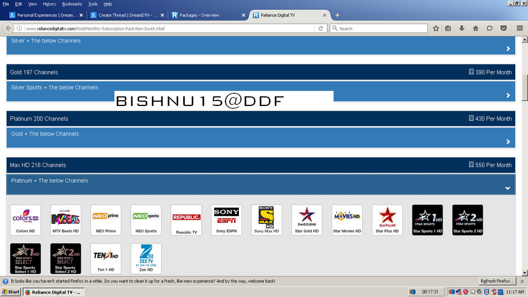Viewport: 528px width, 297px height.
Task: Switch to the Packages - Overview tab
Action: coord(208,15)
